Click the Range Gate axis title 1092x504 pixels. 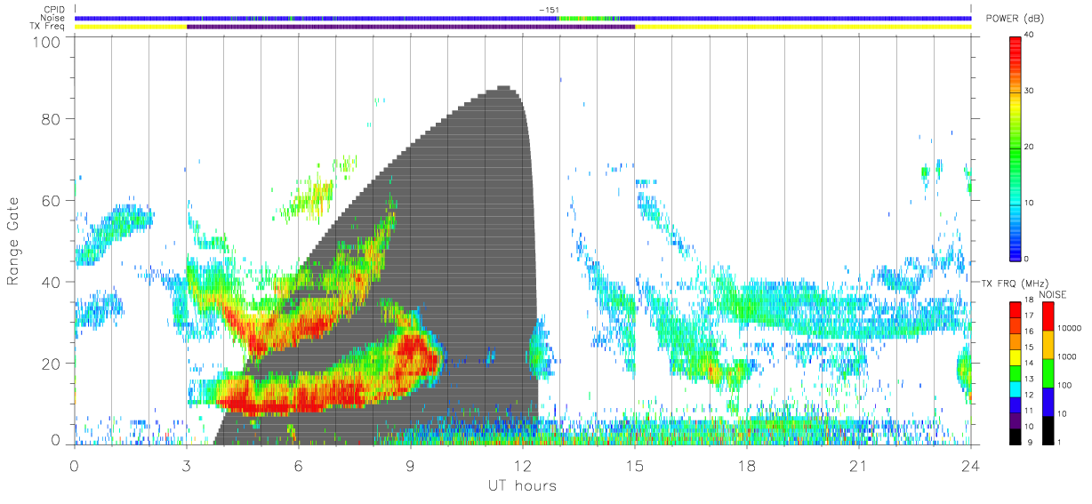tap(14, 242)
